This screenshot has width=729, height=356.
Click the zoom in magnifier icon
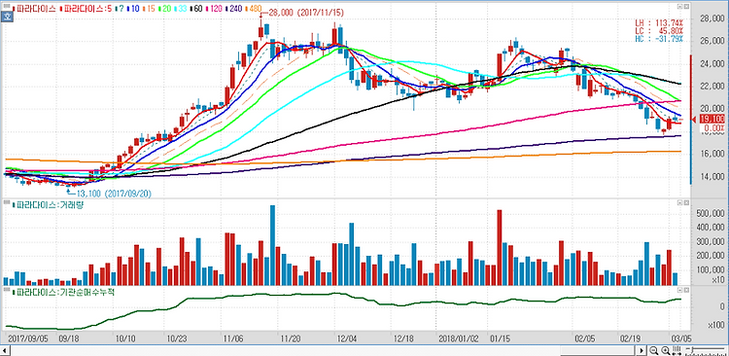[666, 350]
